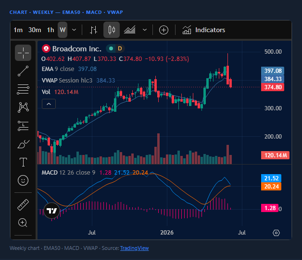The height and width of the screenshot is (260, 302).
Task: Click the D data delay badge
Action: pos(120,48)
